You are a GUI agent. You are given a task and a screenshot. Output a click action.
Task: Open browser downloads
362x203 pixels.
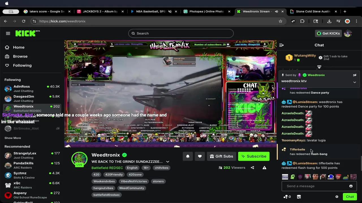(x=329, y=21)
